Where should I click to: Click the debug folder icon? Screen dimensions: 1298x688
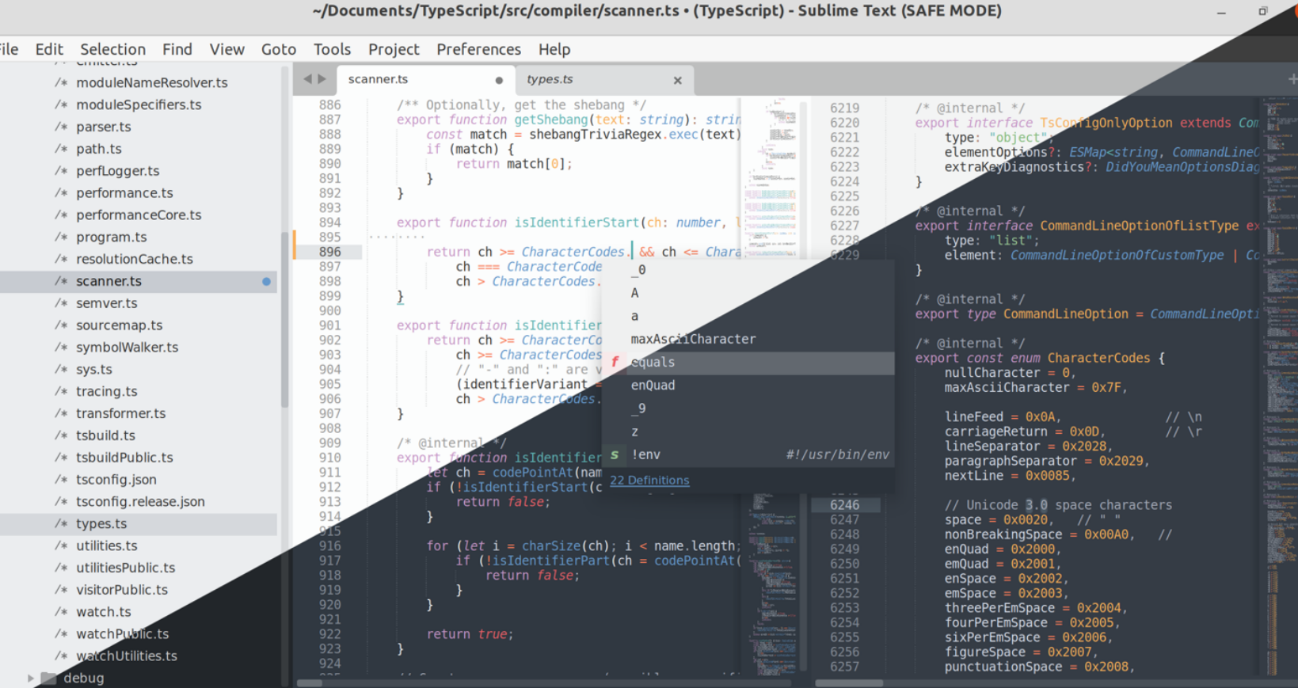pos(49,678)
